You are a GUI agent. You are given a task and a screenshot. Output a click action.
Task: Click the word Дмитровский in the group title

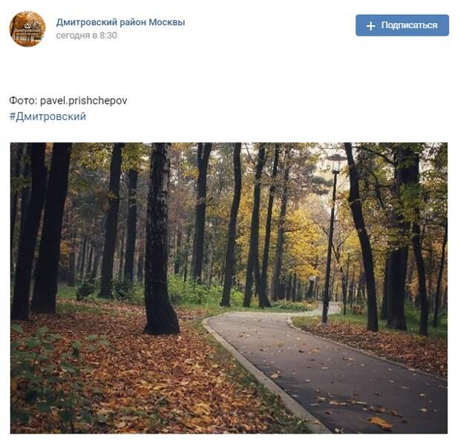pyautogui.click(x=87, y=22)
